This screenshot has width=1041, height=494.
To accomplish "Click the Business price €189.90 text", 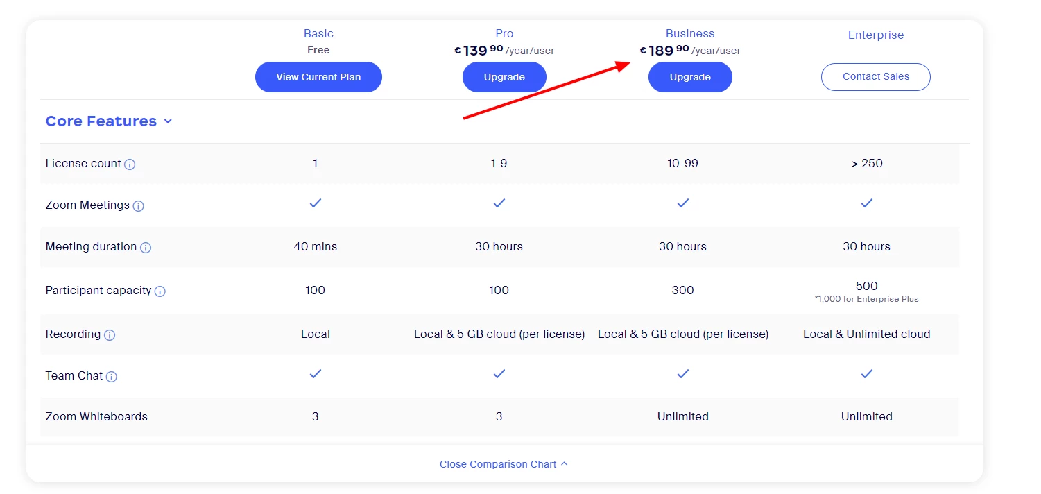I will tap(690, 51).
